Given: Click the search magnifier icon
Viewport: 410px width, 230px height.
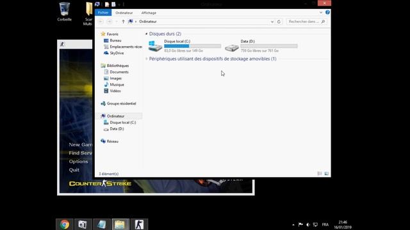Looking at the screenshot, I should (323, 22).
